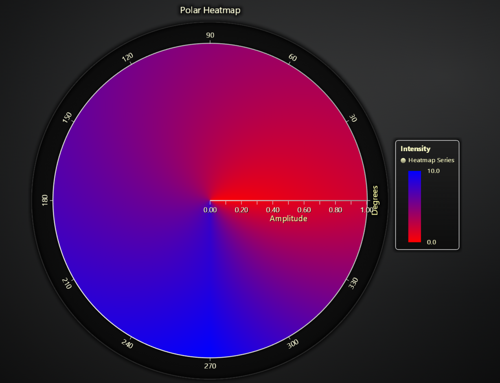Select the 90 degree tick label
This screenshot has height=383, width=500.
coord(210,35)
